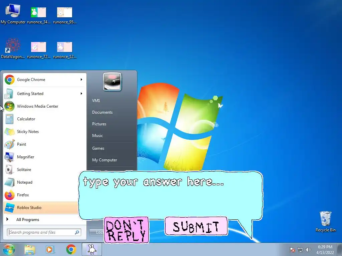Screen dimensions: 342x256
Task: Open Roblox Studio
Action: coord(41,207)
